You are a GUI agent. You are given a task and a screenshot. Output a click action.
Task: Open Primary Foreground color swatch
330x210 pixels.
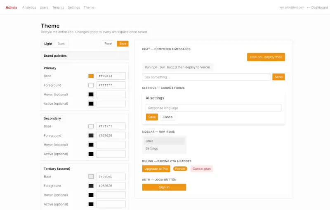pos(91,85)
